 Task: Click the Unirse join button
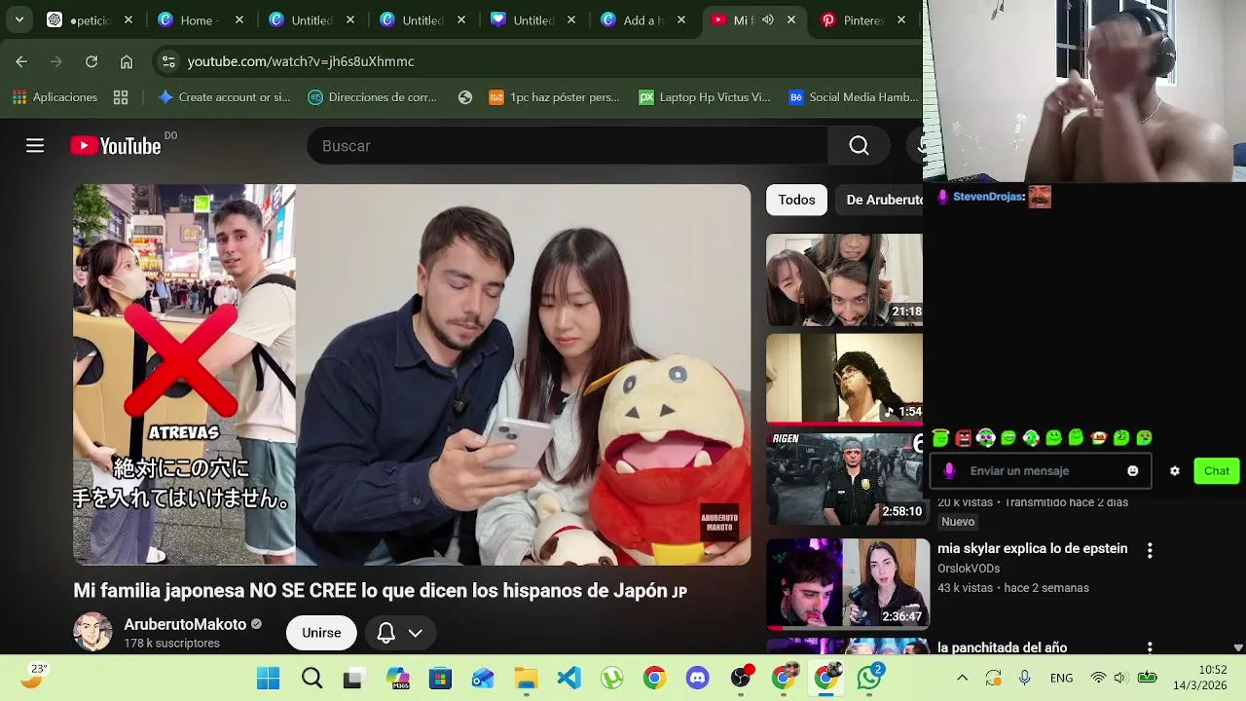click(321, 633)
